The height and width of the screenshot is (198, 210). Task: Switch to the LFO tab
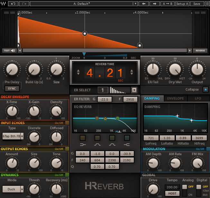[198, 98]
